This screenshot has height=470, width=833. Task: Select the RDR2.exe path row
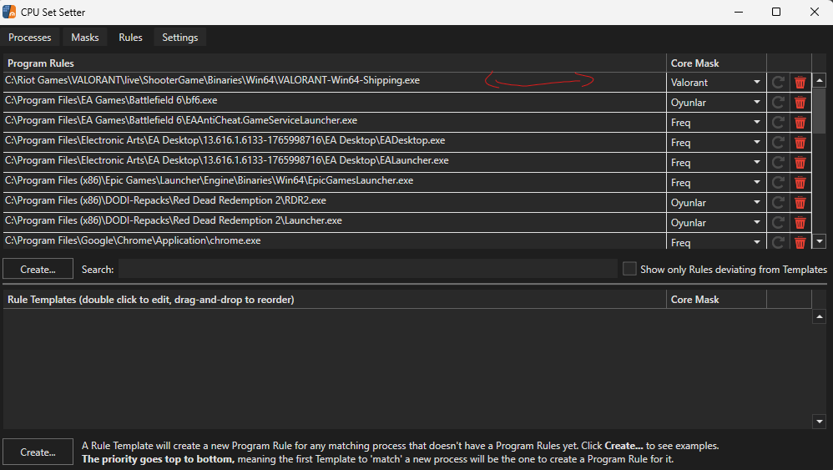(335, 202)
